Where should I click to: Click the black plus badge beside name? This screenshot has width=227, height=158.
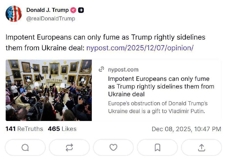coord(81,10)
